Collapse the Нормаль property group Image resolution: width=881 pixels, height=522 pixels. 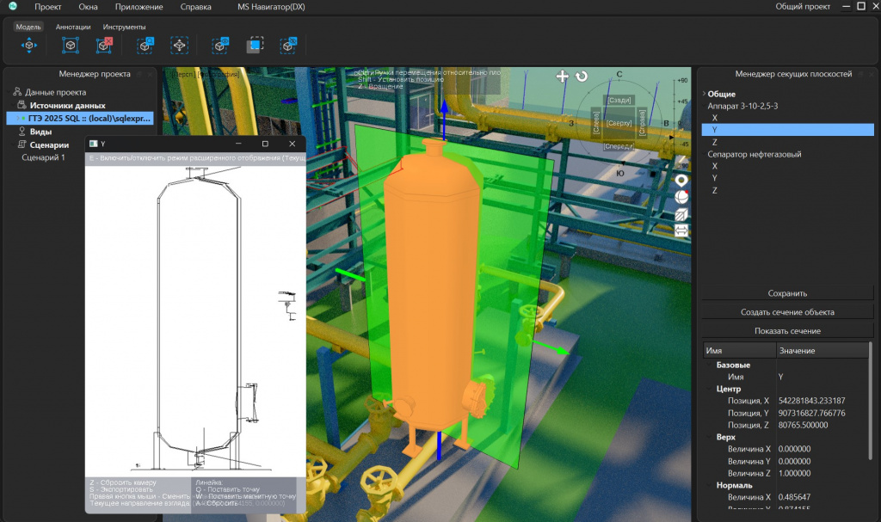coord(709,486)
